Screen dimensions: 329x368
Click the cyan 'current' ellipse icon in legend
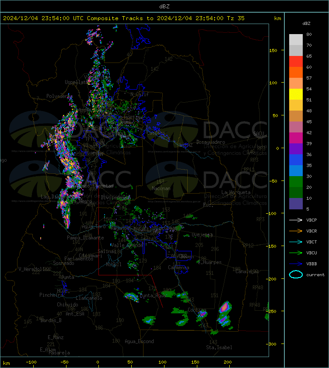296,274
